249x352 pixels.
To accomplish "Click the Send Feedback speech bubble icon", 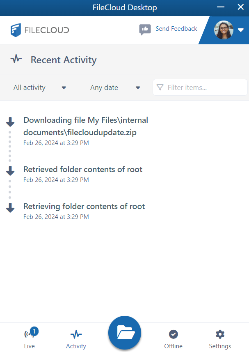I will (145, 29).
